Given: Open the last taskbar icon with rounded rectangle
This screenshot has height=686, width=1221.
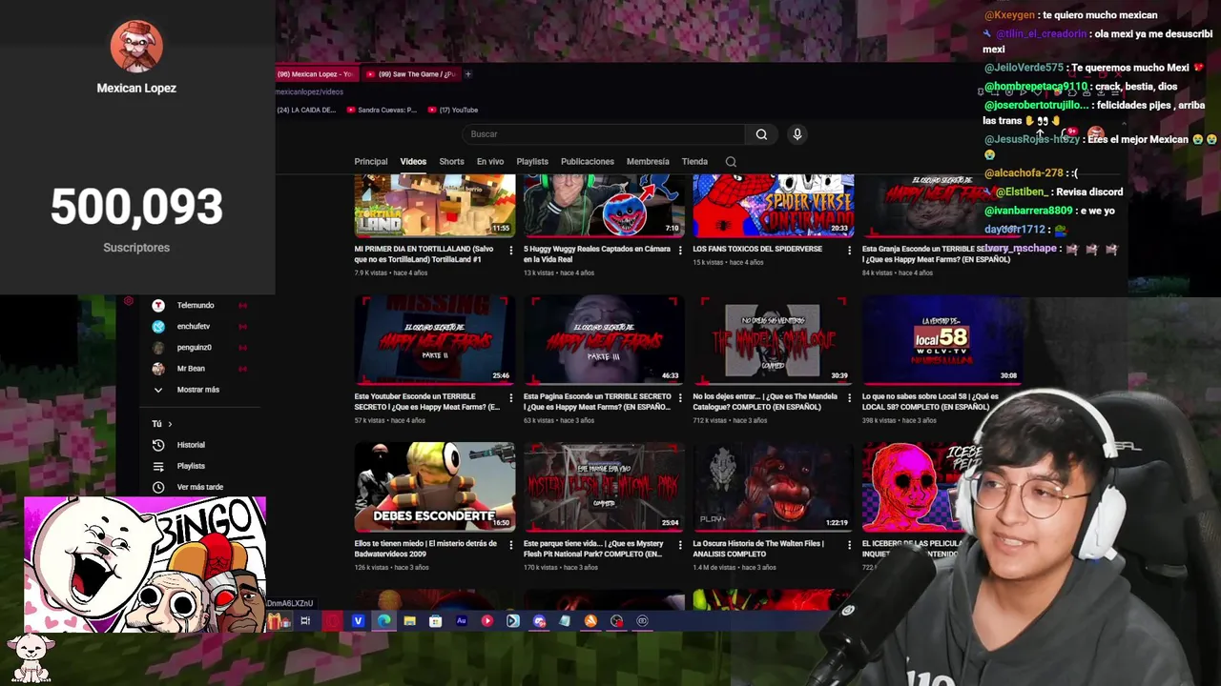Looking at the screenshot, I should (642, 621).
